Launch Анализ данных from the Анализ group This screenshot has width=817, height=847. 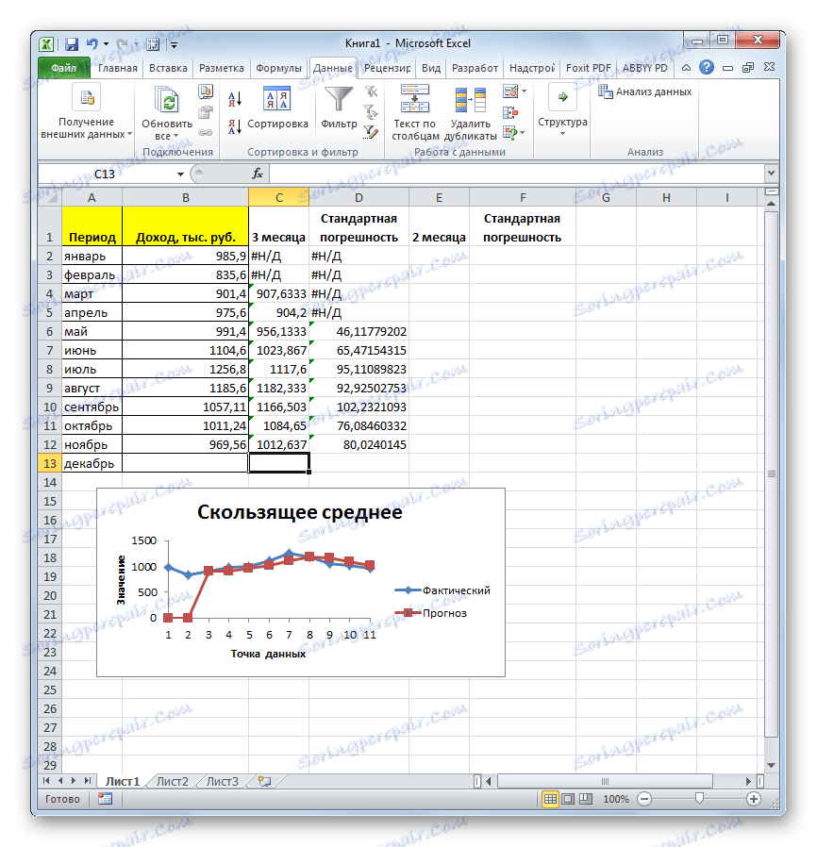tap(656, 91)
